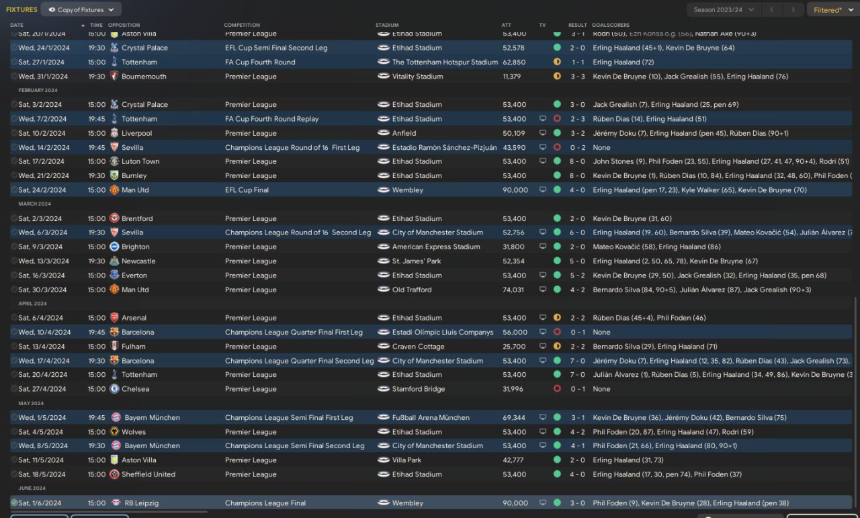This screenshot has width=860, height=518.
Task: Open the Craven Cottage stadium link
Action: [x=418, y=347]
